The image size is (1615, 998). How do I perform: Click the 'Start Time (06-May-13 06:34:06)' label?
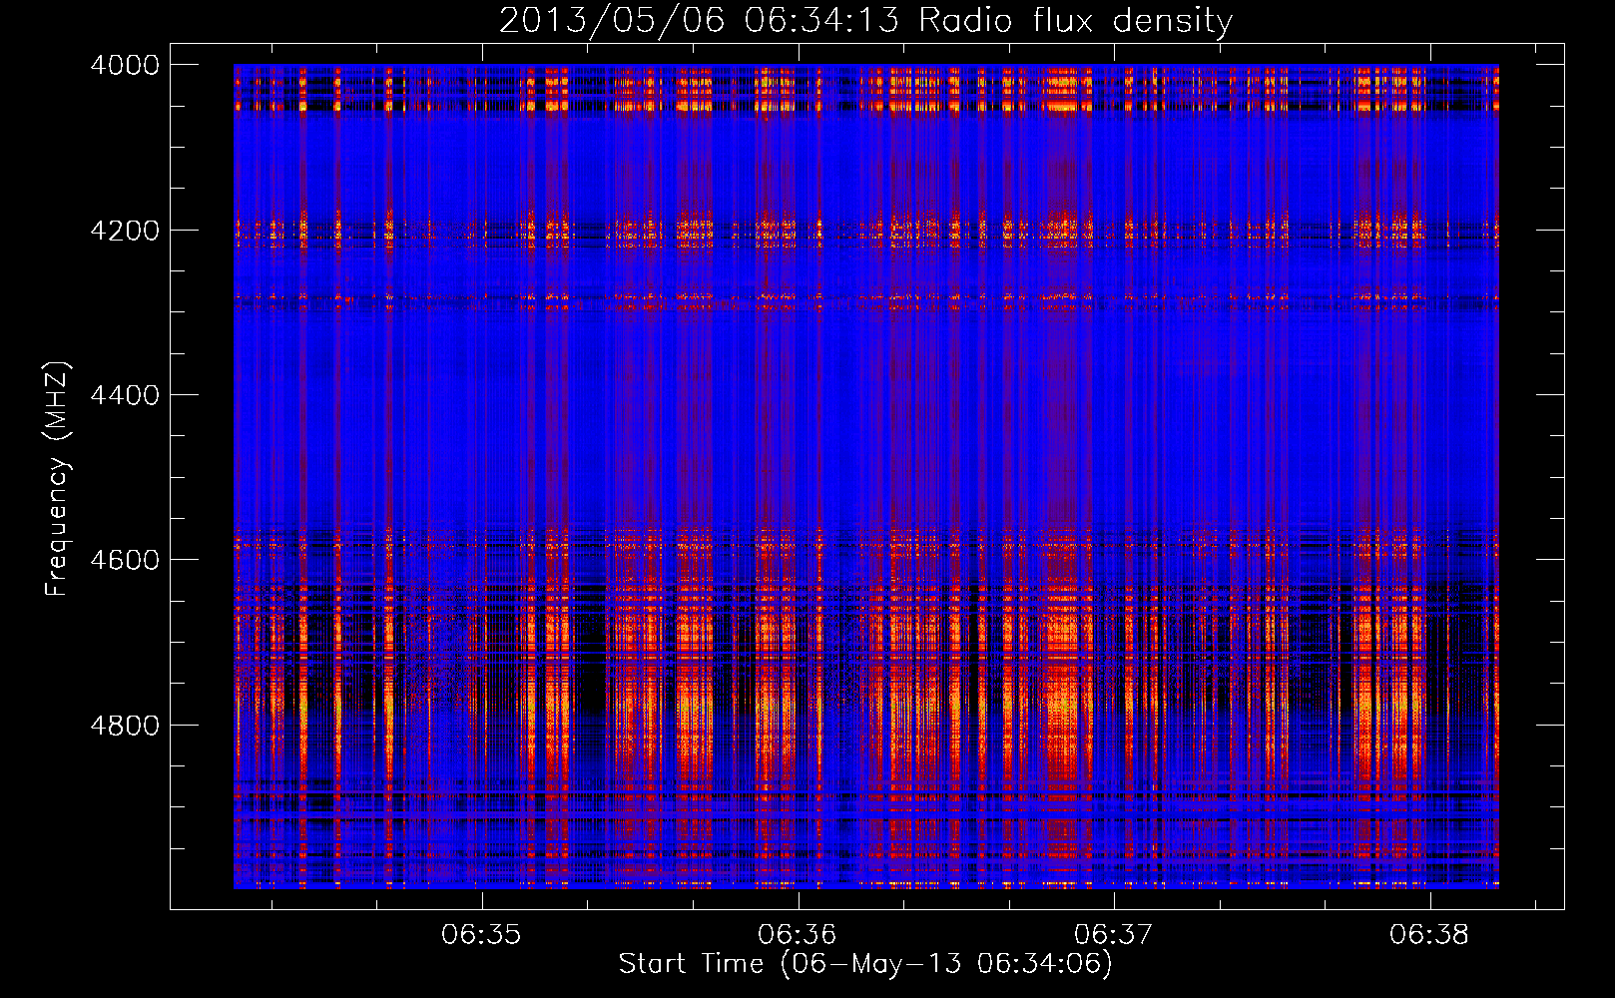coord(865,964)
